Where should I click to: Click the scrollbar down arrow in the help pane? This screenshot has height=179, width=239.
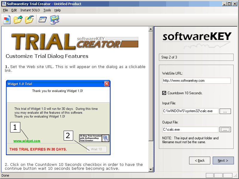pos(151,169)
